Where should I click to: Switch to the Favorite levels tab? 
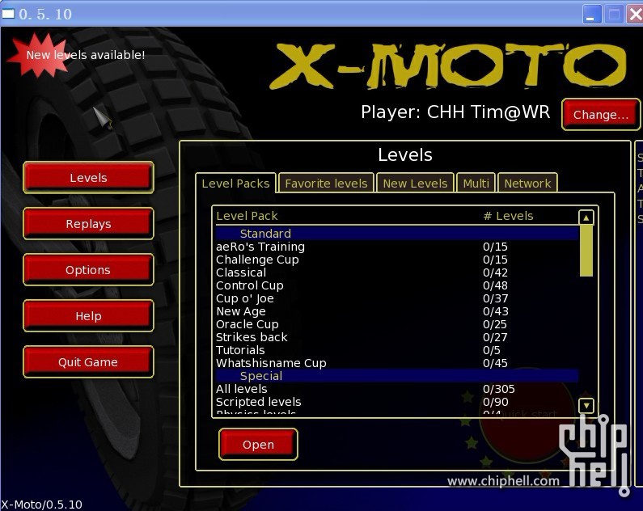point(326,184)
